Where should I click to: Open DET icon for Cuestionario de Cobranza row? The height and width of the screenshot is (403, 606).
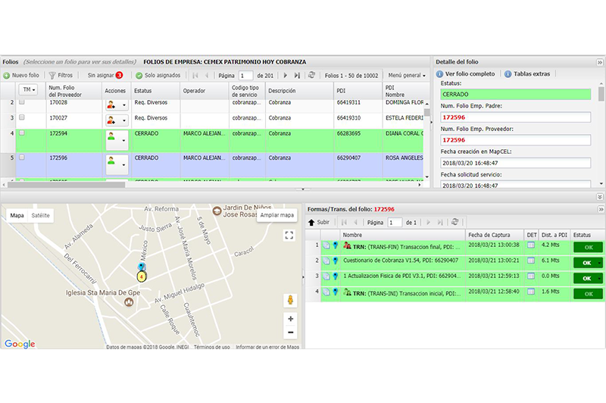click(531, 261)
